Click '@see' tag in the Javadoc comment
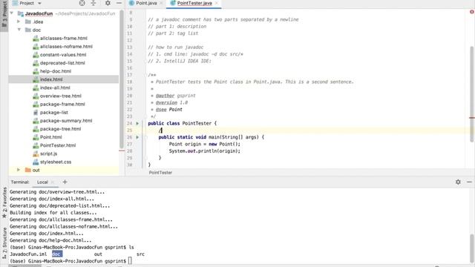Screen dimensions: 475x267 point(161,110)
